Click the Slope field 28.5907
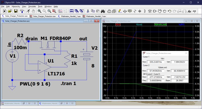The height and width of the screenshot is (109, 202). 180,80
